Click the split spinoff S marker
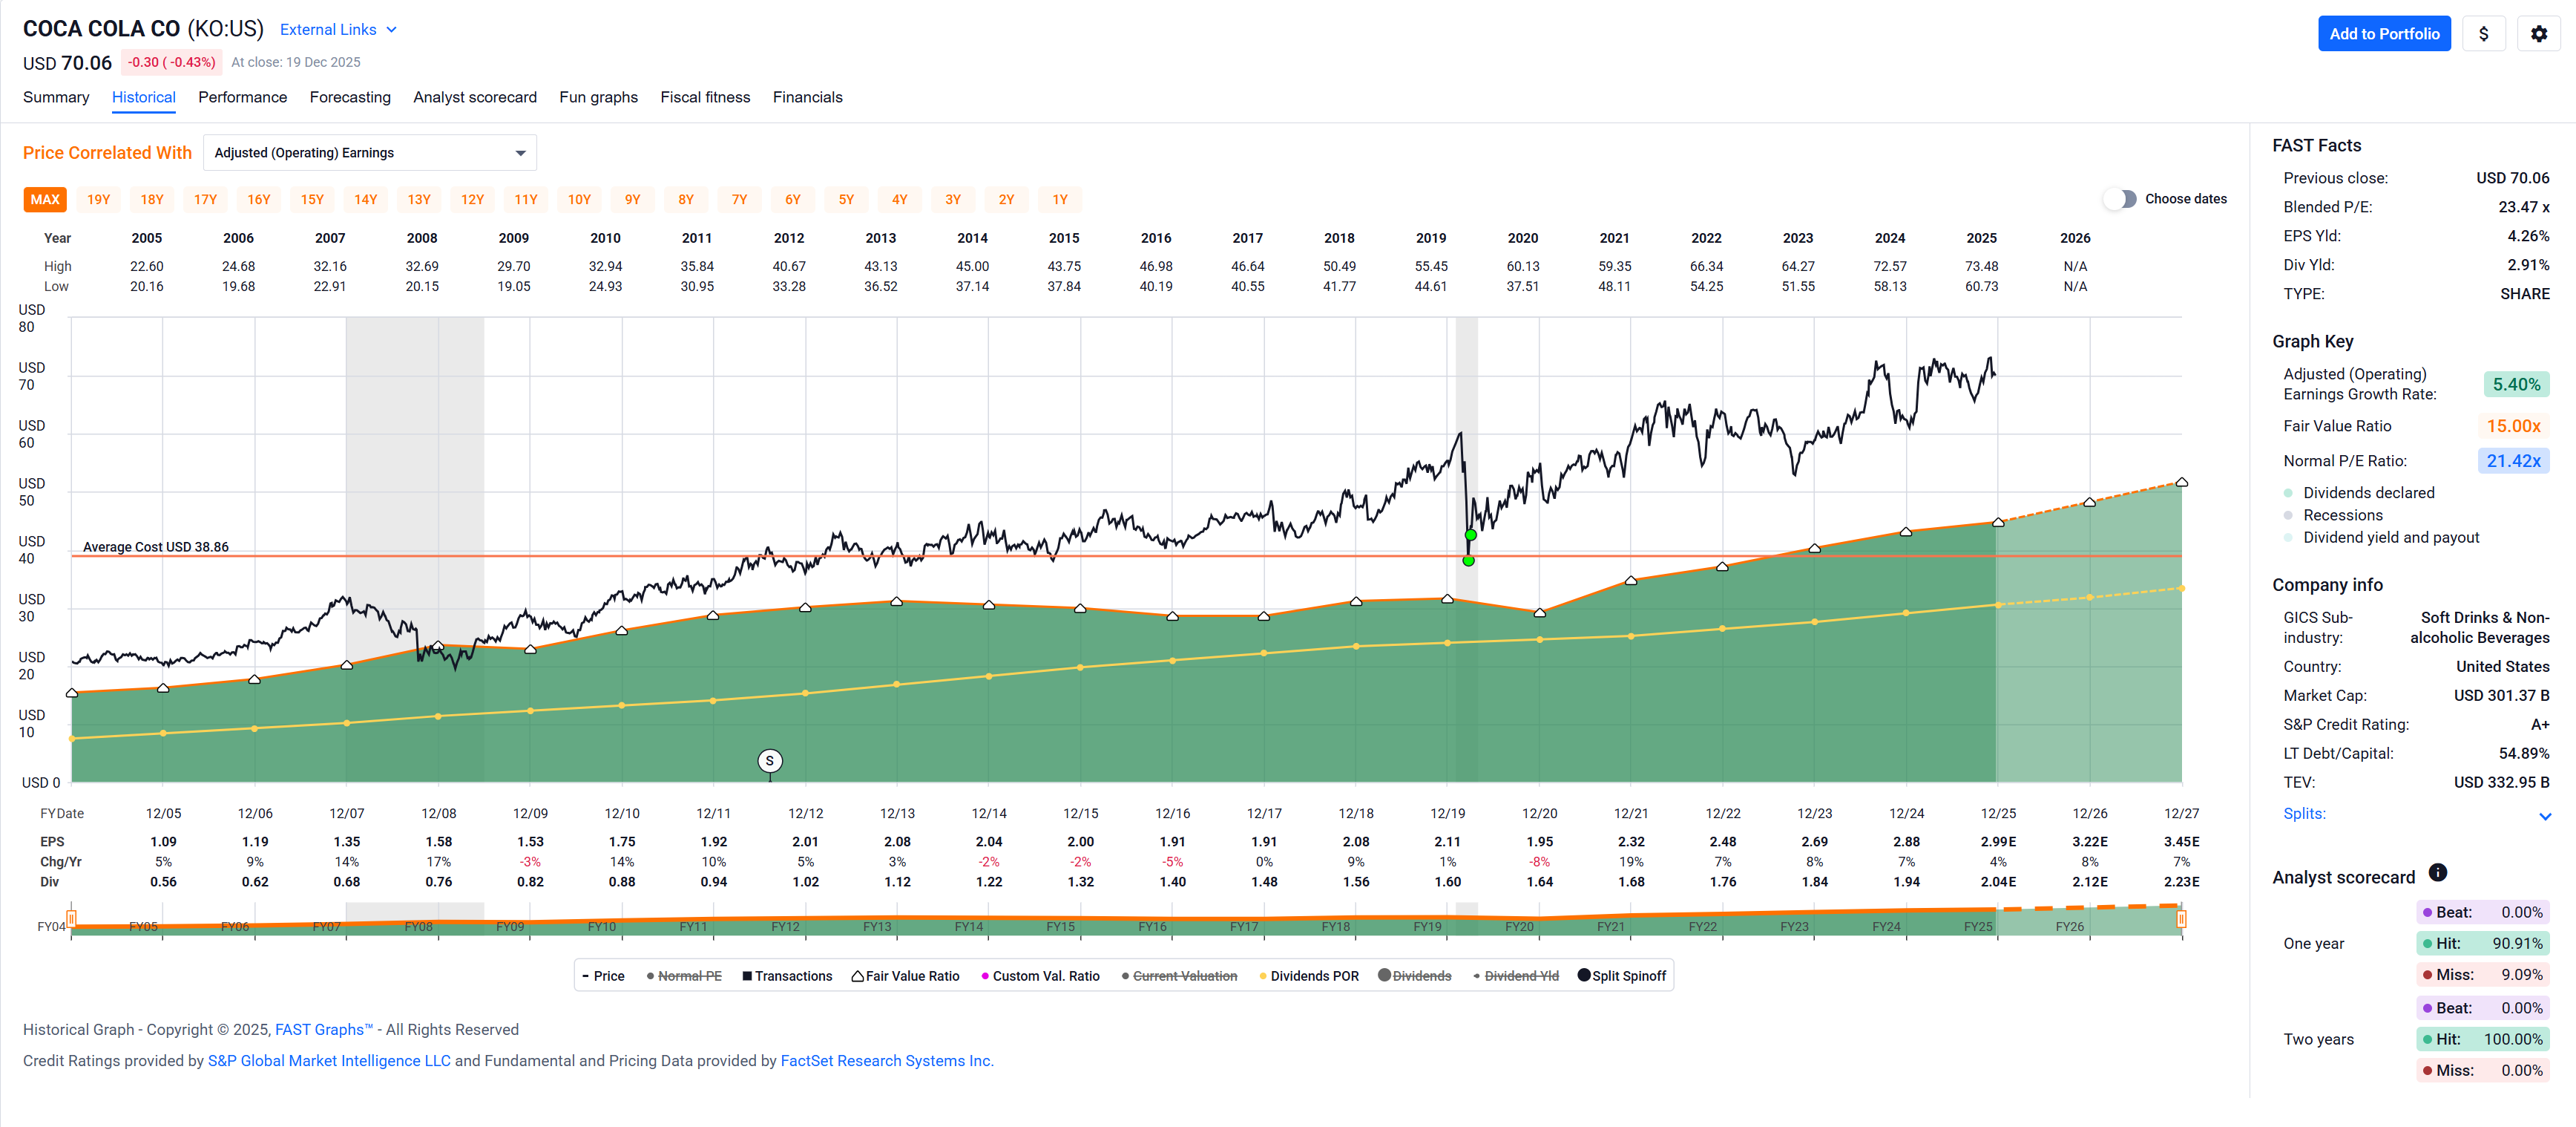 (x=769, y=761)
